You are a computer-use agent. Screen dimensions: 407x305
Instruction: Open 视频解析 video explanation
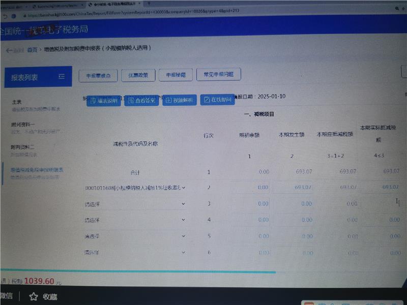[x=179, y=101]
